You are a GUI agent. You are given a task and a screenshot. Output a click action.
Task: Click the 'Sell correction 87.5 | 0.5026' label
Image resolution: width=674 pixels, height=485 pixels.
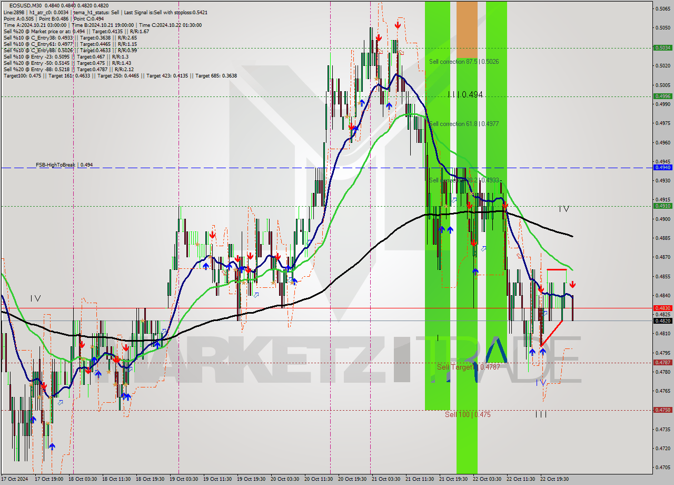pyautogui.click(x=463, y=62)
